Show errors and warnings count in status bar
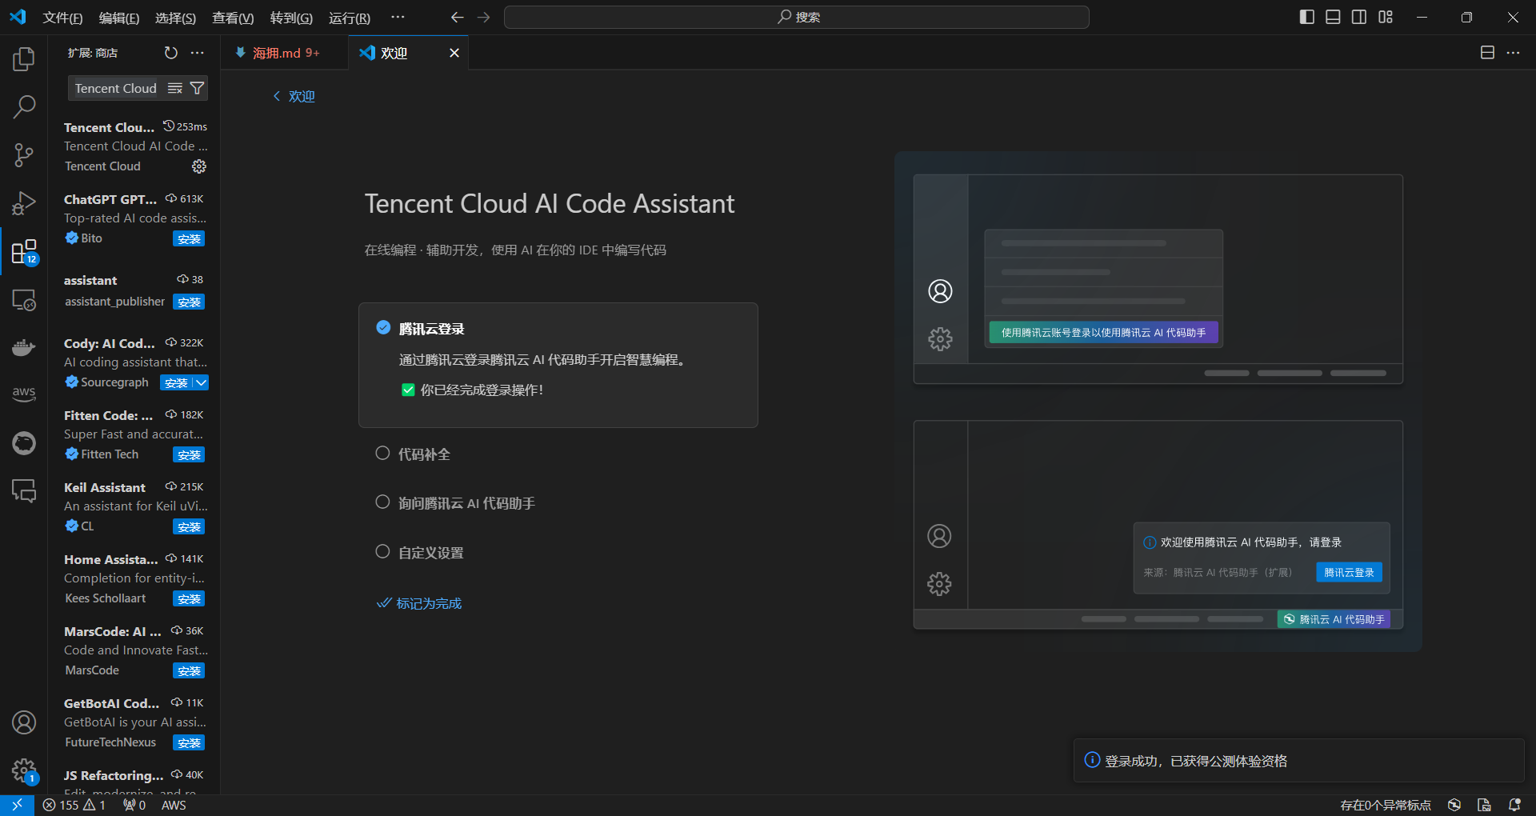The image size is (1536, 816). click(x=74, y=805)
